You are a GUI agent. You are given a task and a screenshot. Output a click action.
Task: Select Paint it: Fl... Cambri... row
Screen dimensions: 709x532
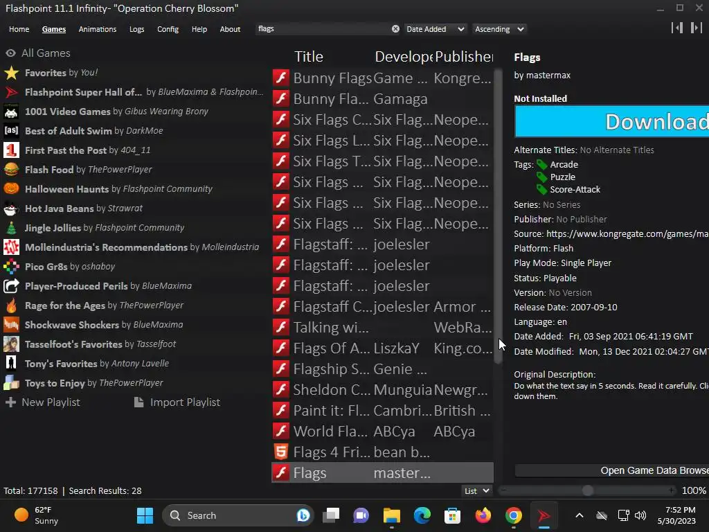[382, 410]
